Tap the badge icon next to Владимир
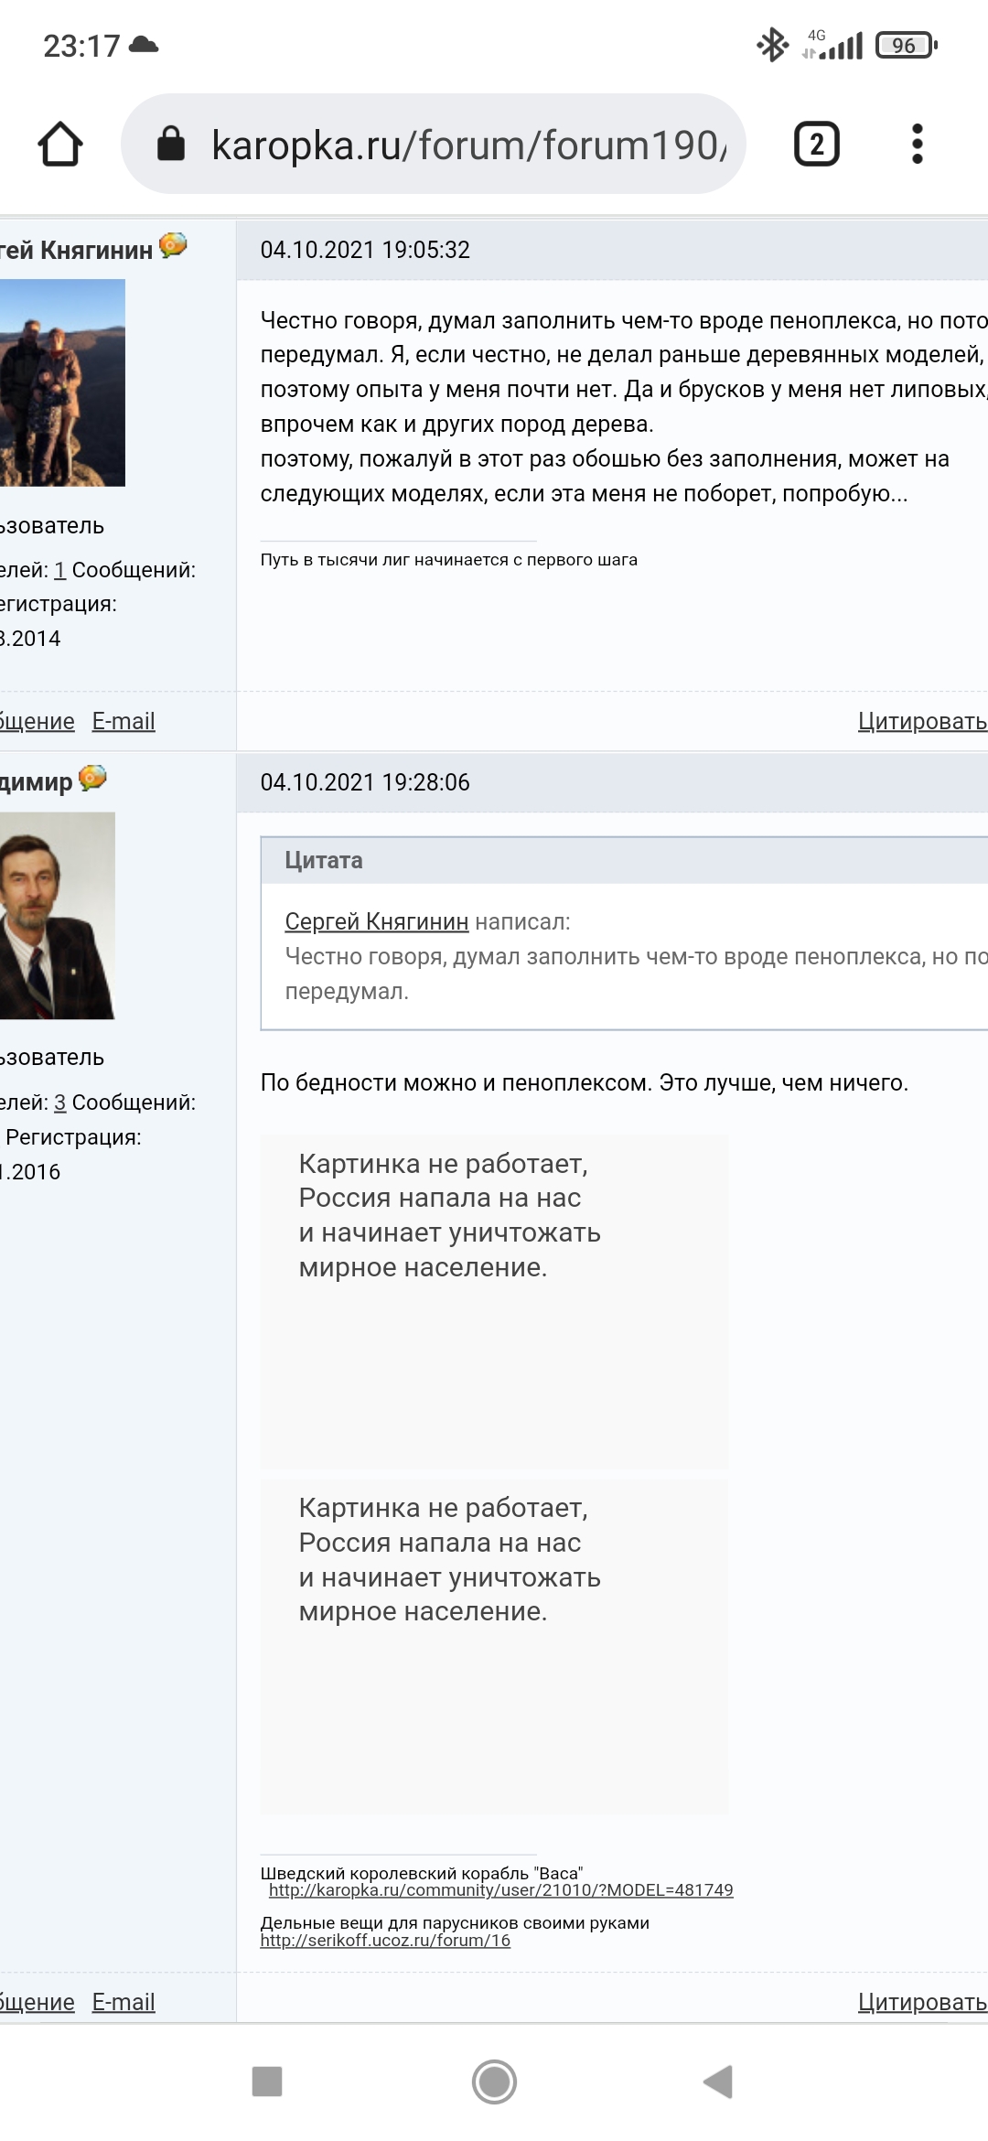Image resolution: width=988 pixels, height=2141 pixels. (x=92, y=779)
